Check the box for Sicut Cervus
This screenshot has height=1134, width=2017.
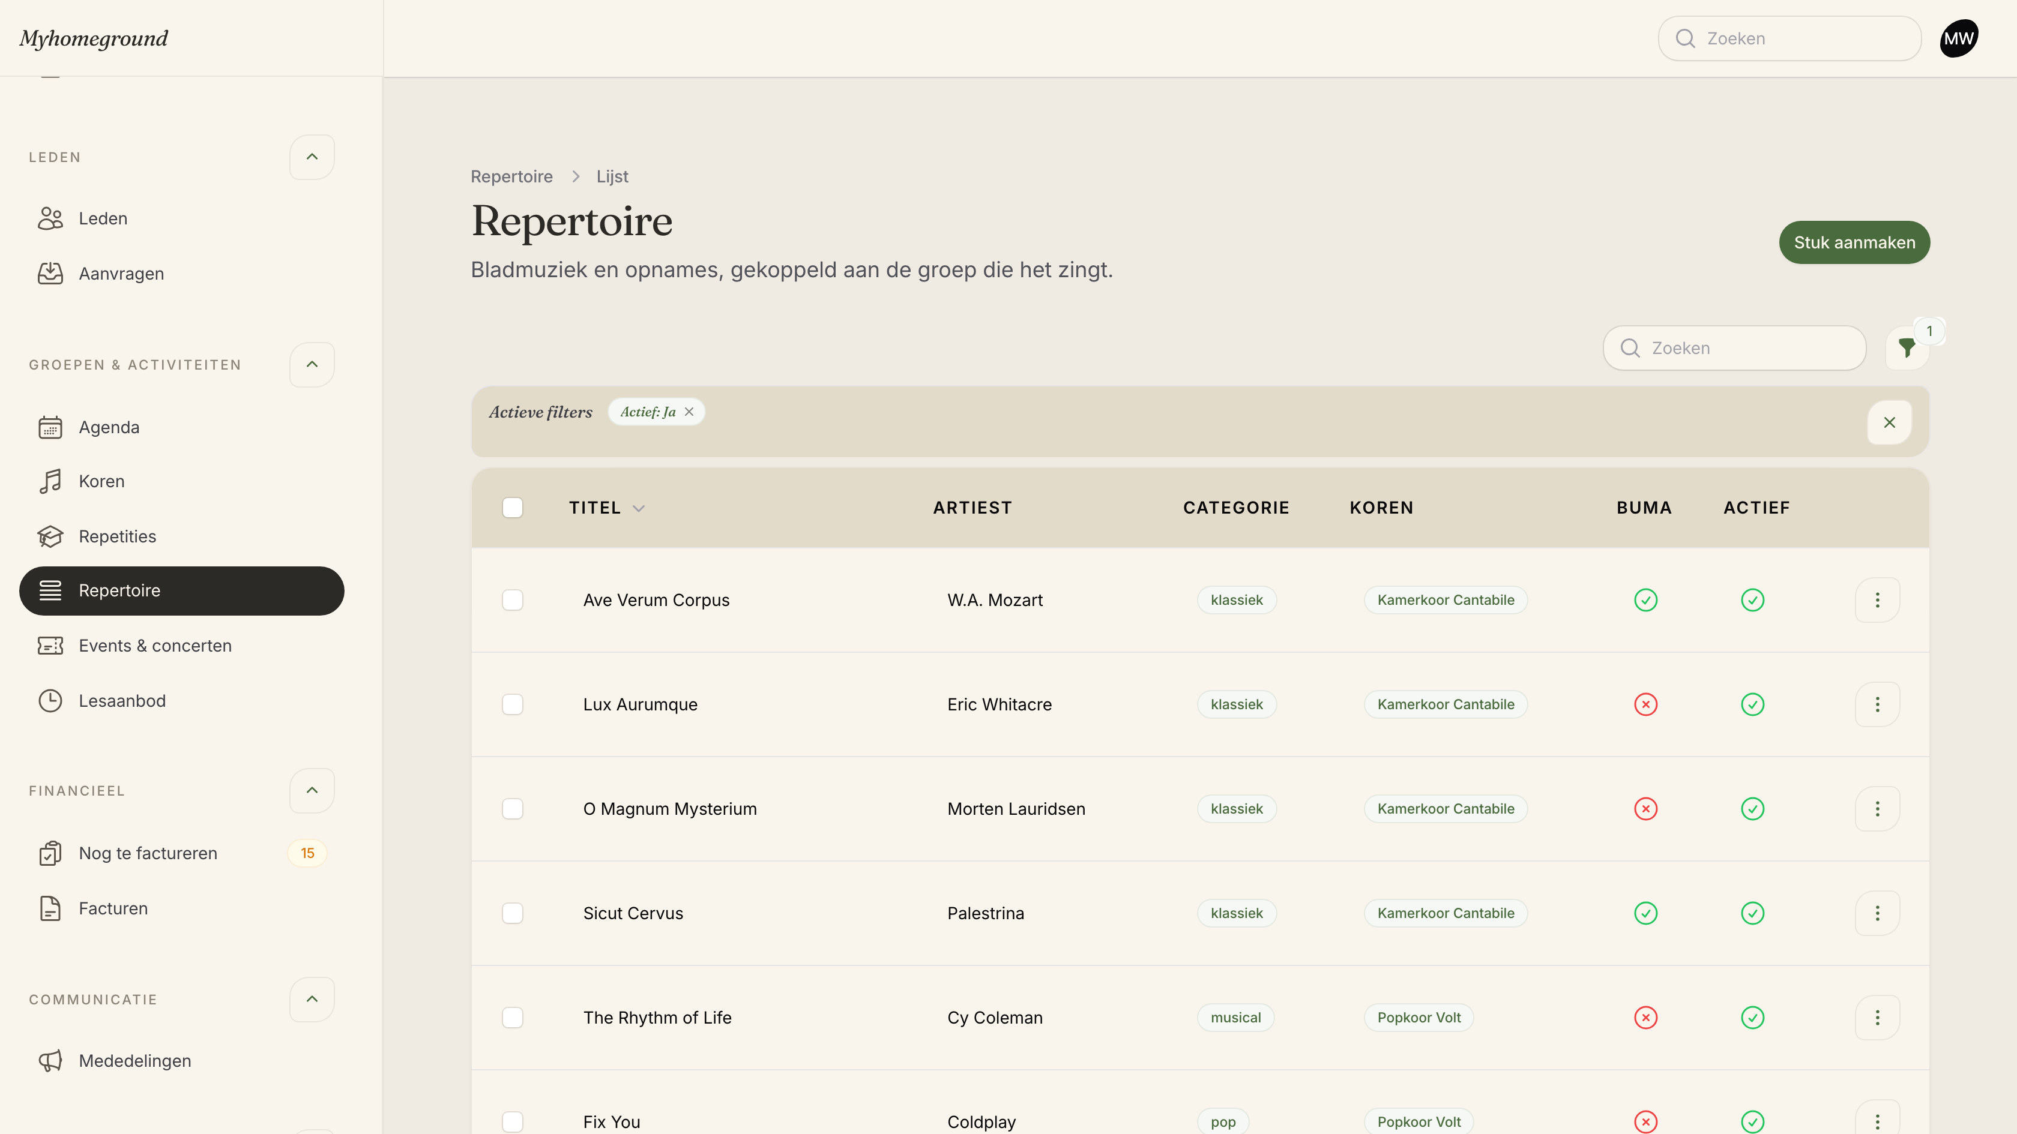tap(512, 913)
